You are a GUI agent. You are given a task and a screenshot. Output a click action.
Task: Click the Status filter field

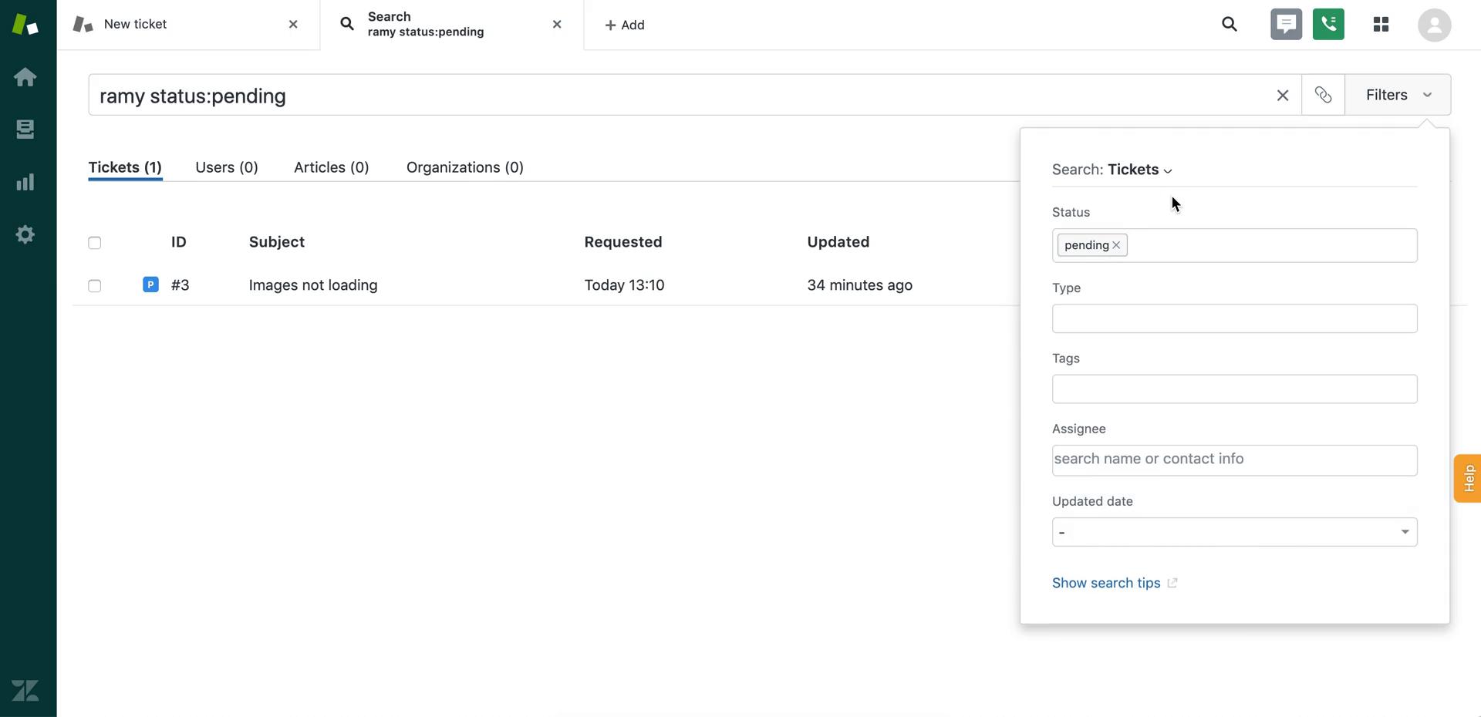coord(1234,245)
